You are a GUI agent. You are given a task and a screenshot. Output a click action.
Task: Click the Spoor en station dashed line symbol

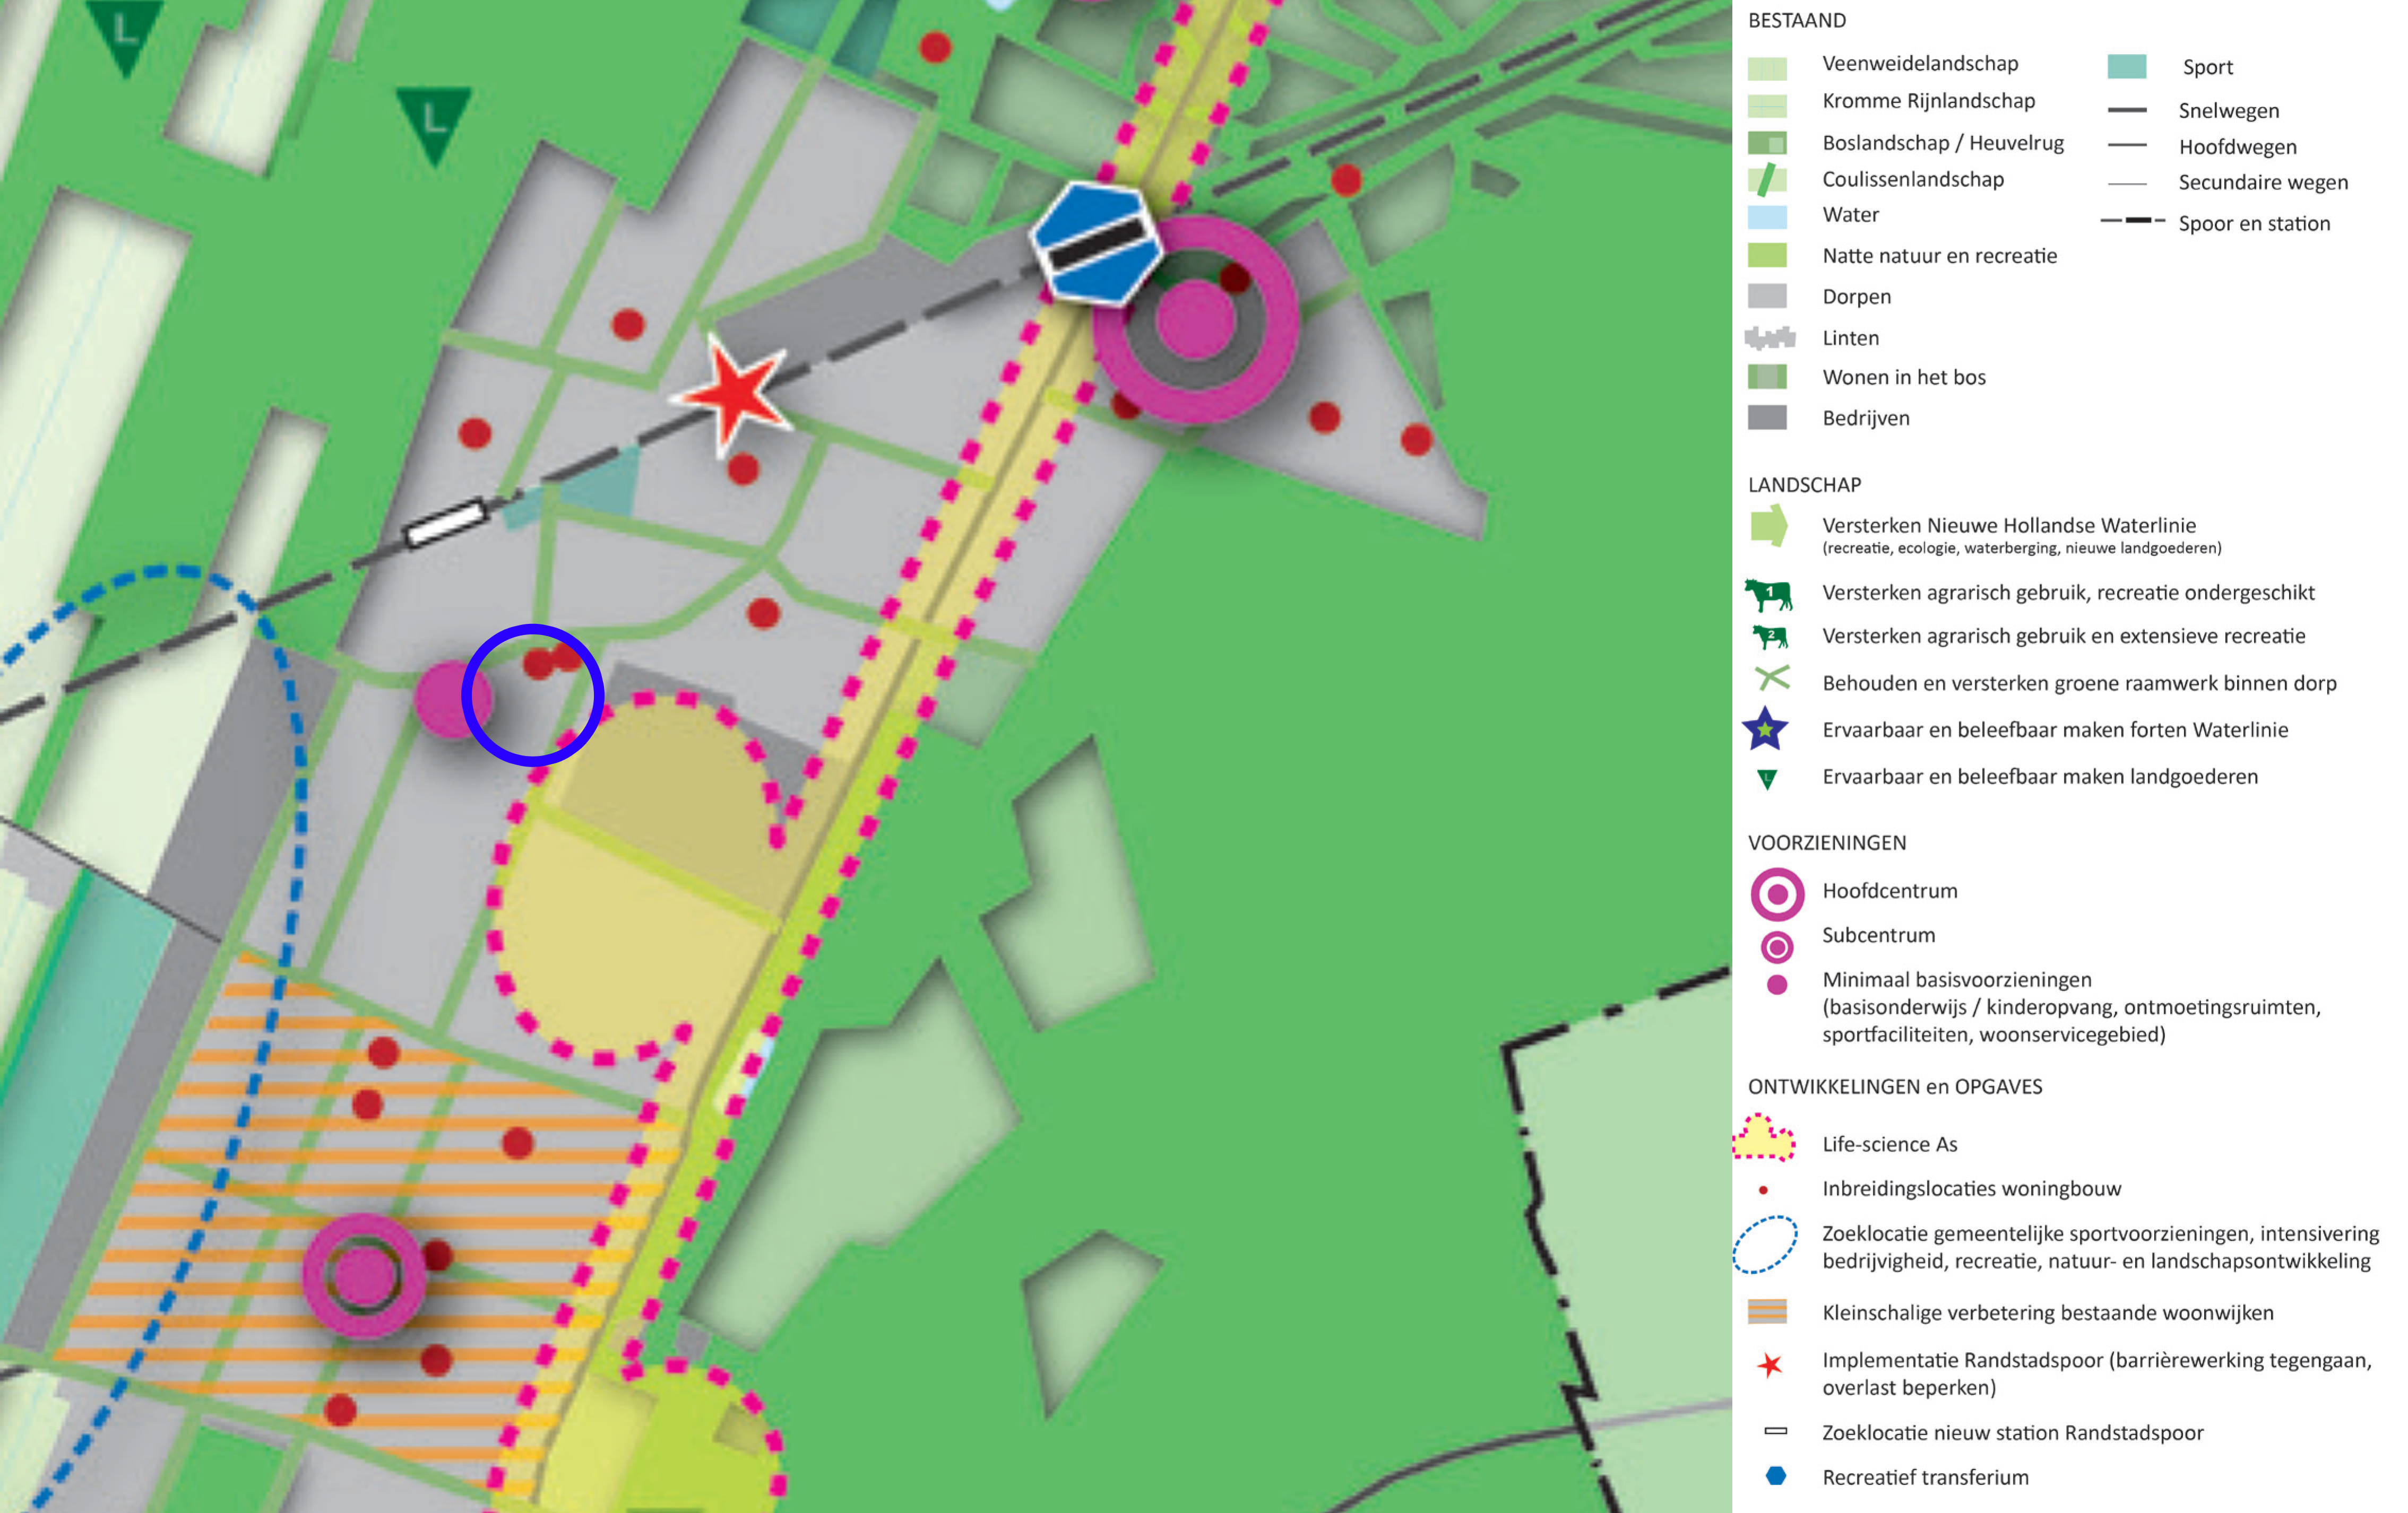pyautogui.click(x=2133, y=220)
